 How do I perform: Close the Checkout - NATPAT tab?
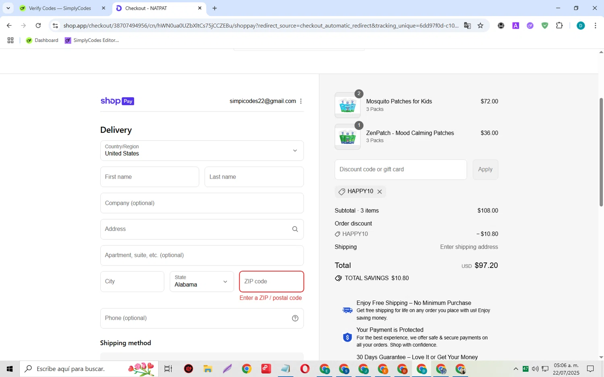(x=200, y=8)
